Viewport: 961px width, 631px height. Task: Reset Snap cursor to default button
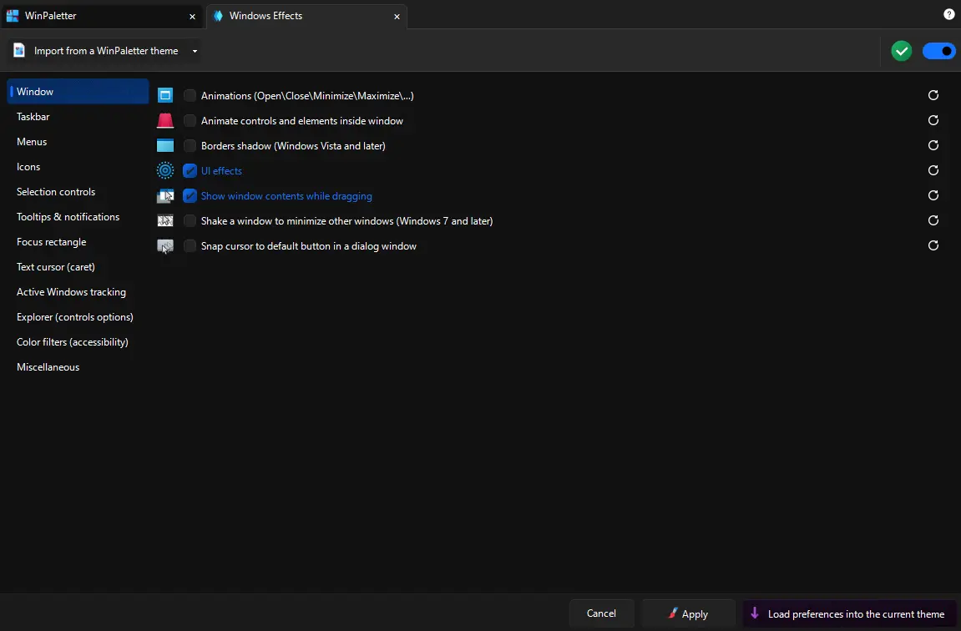[933, 245]
